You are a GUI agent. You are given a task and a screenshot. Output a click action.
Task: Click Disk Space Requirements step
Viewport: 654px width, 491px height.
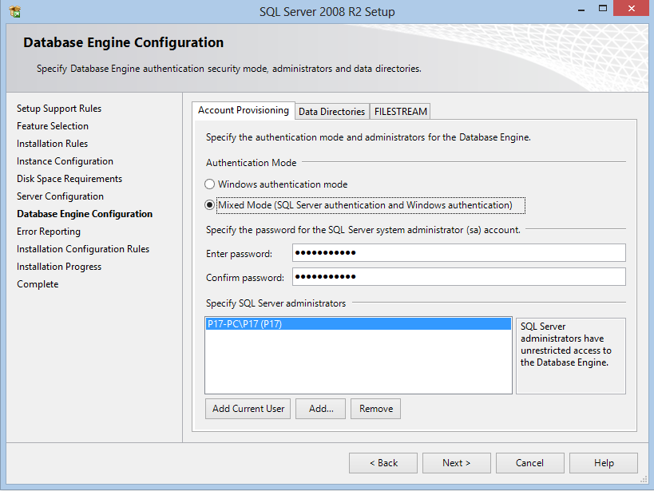pos(69,179)
